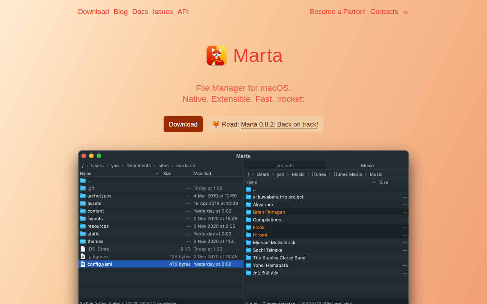The width and height of the screenshot is (487, 304).
Task: Click the Akvarium folder icon
Action: [248, 204]
